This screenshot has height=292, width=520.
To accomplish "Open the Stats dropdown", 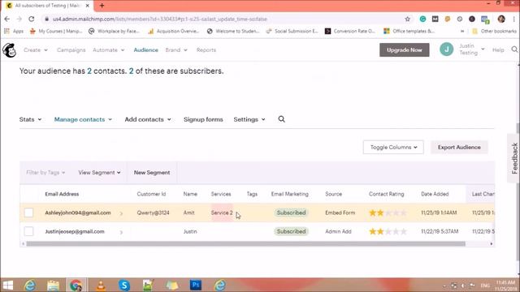I will click(30, 119).
